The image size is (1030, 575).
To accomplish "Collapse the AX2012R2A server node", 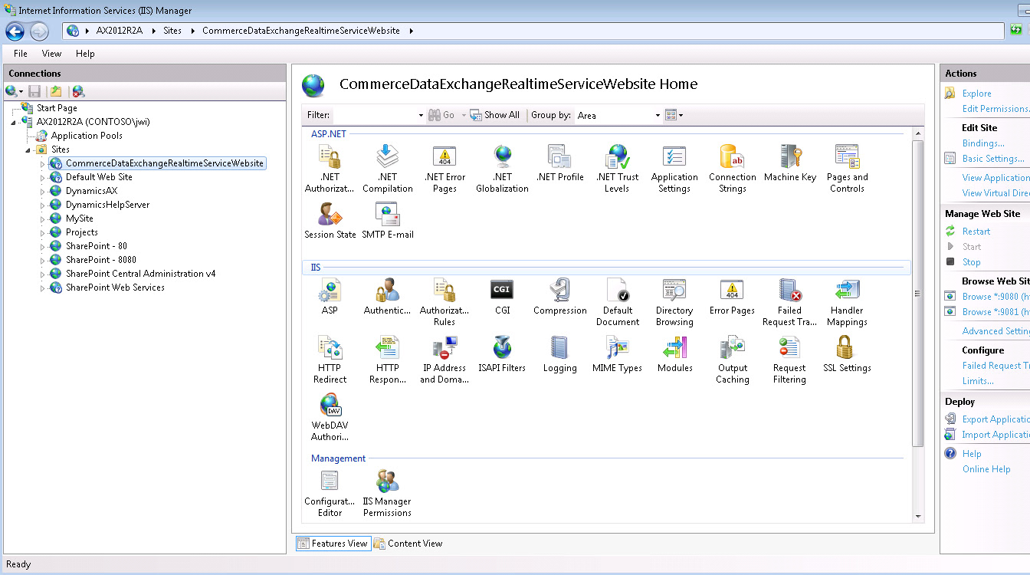I will pyautogui.click(x=15, y=122).
